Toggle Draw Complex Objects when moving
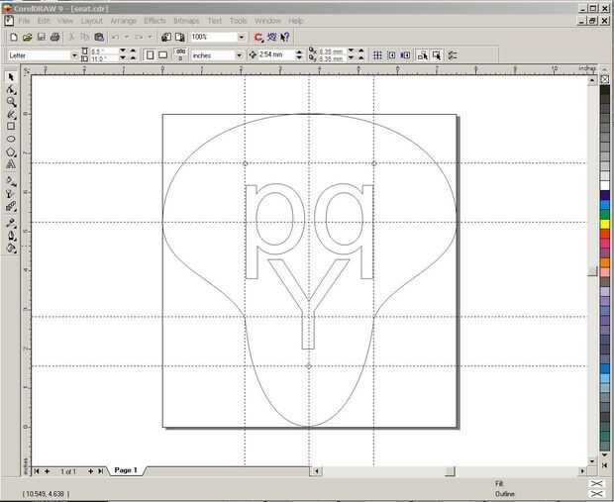 423,55
